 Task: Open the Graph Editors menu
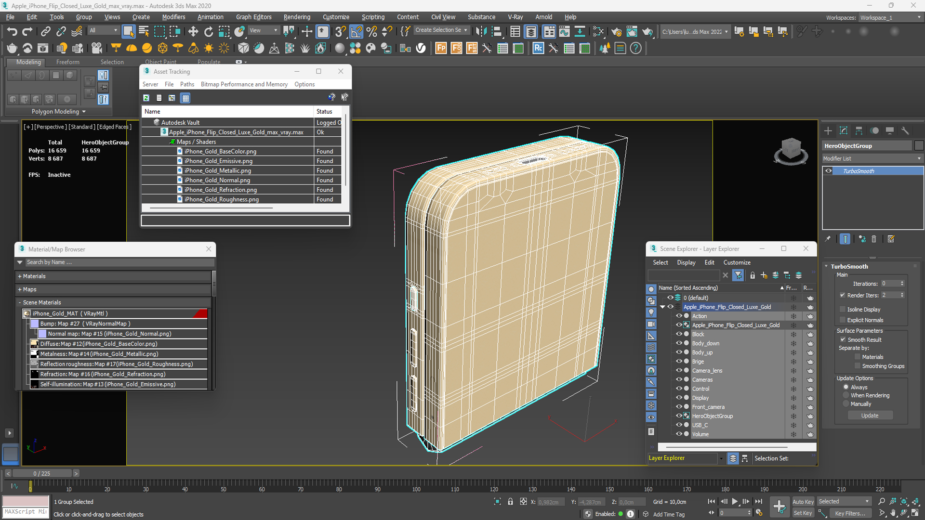tap(254, 17)
